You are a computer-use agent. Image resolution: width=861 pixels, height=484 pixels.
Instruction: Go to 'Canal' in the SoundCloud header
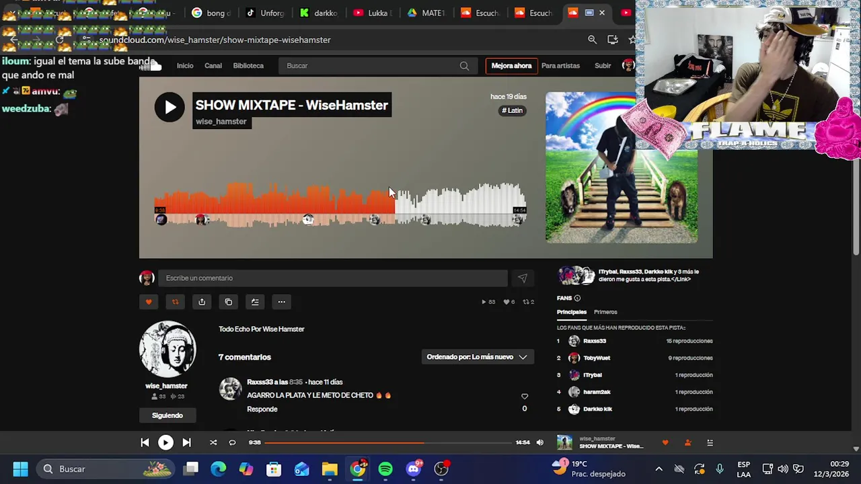(213, 66)
